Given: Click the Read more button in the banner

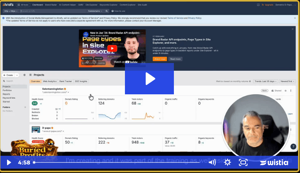Looking at the screenshot, I should pos(175,59).
